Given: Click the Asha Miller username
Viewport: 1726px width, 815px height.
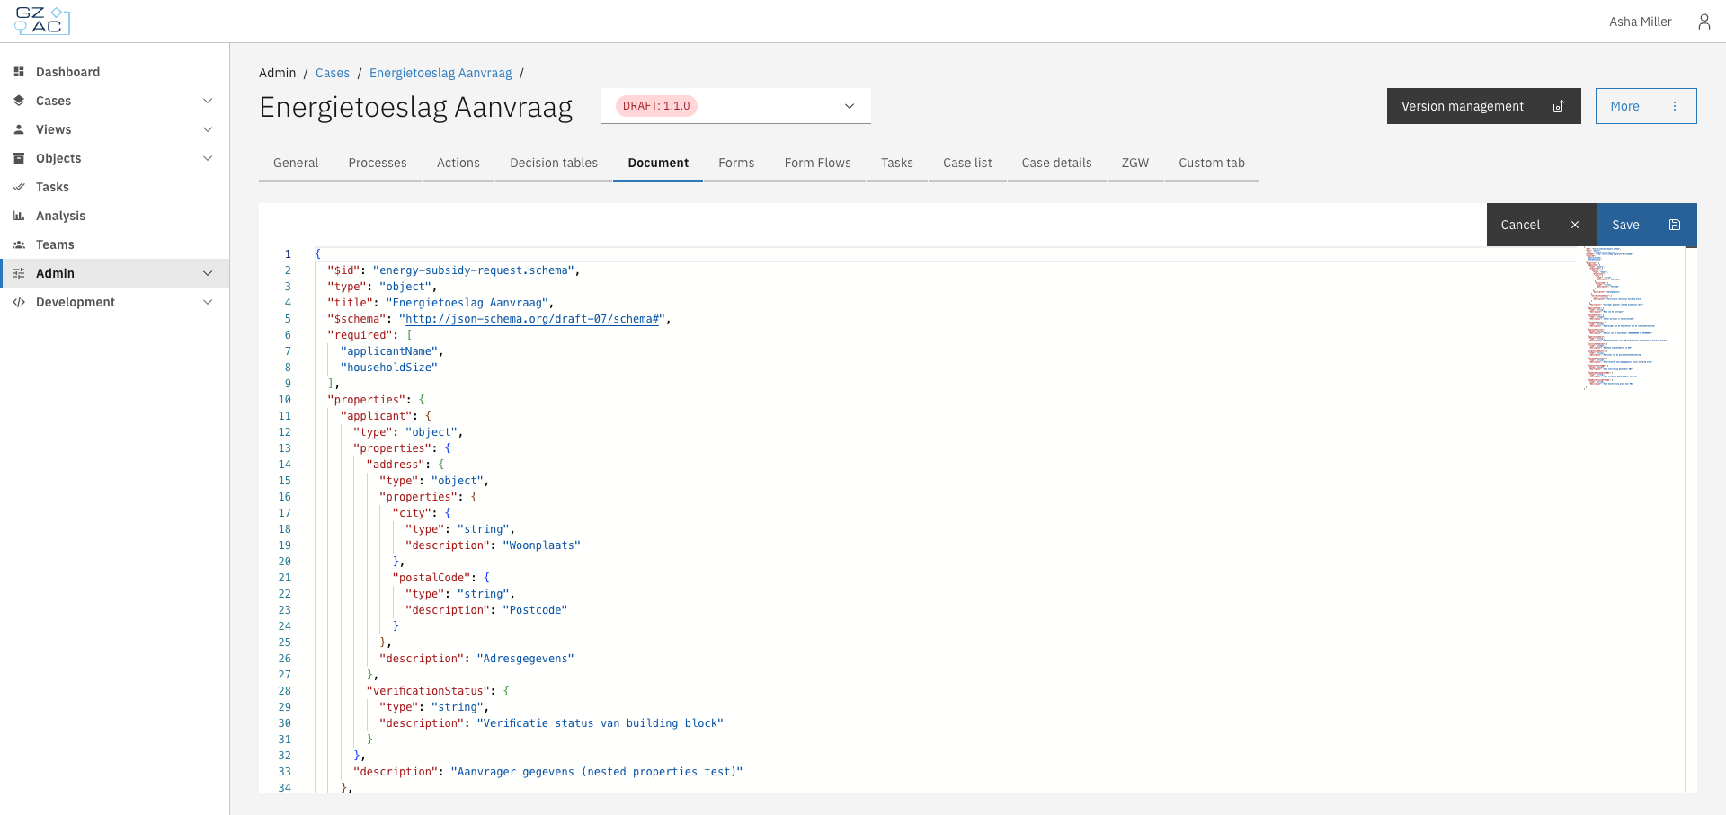Looking at the screenshot, I should [x=1641, y=22].
